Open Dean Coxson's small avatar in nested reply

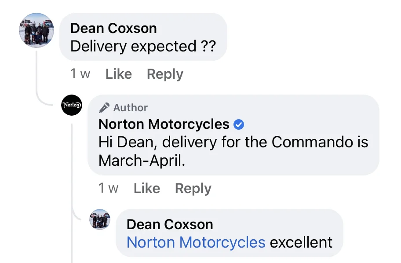[100, 219]
